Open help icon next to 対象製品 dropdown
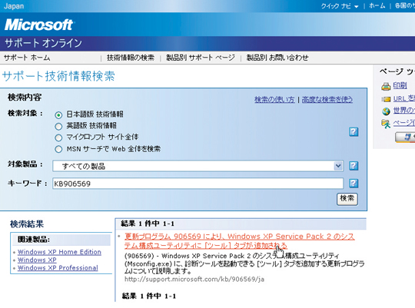 [x=354, y=166]
